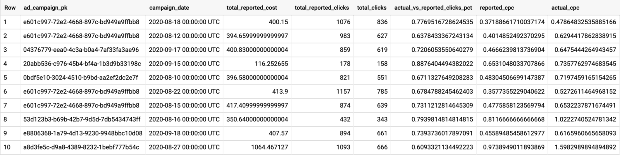Select the total_reported_clicks column header
The width and height of the screenshot is (620, 155).
pos(322,8)
